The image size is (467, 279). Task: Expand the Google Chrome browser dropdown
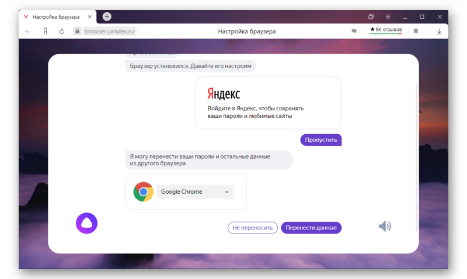click(195, 192)
